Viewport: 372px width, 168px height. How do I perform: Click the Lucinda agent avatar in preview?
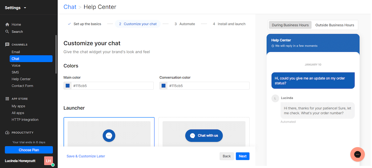coord(275,98)
